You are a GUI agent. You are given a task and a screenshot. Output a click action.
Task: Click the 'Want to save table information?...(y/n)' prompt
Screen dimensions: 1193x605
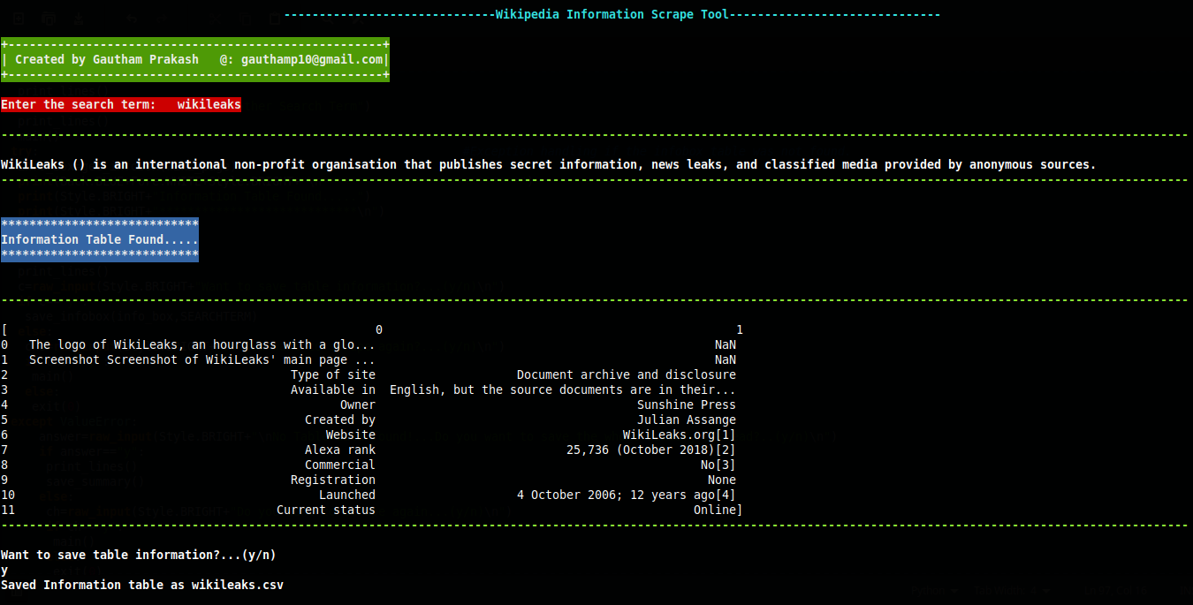pos(139,555)
